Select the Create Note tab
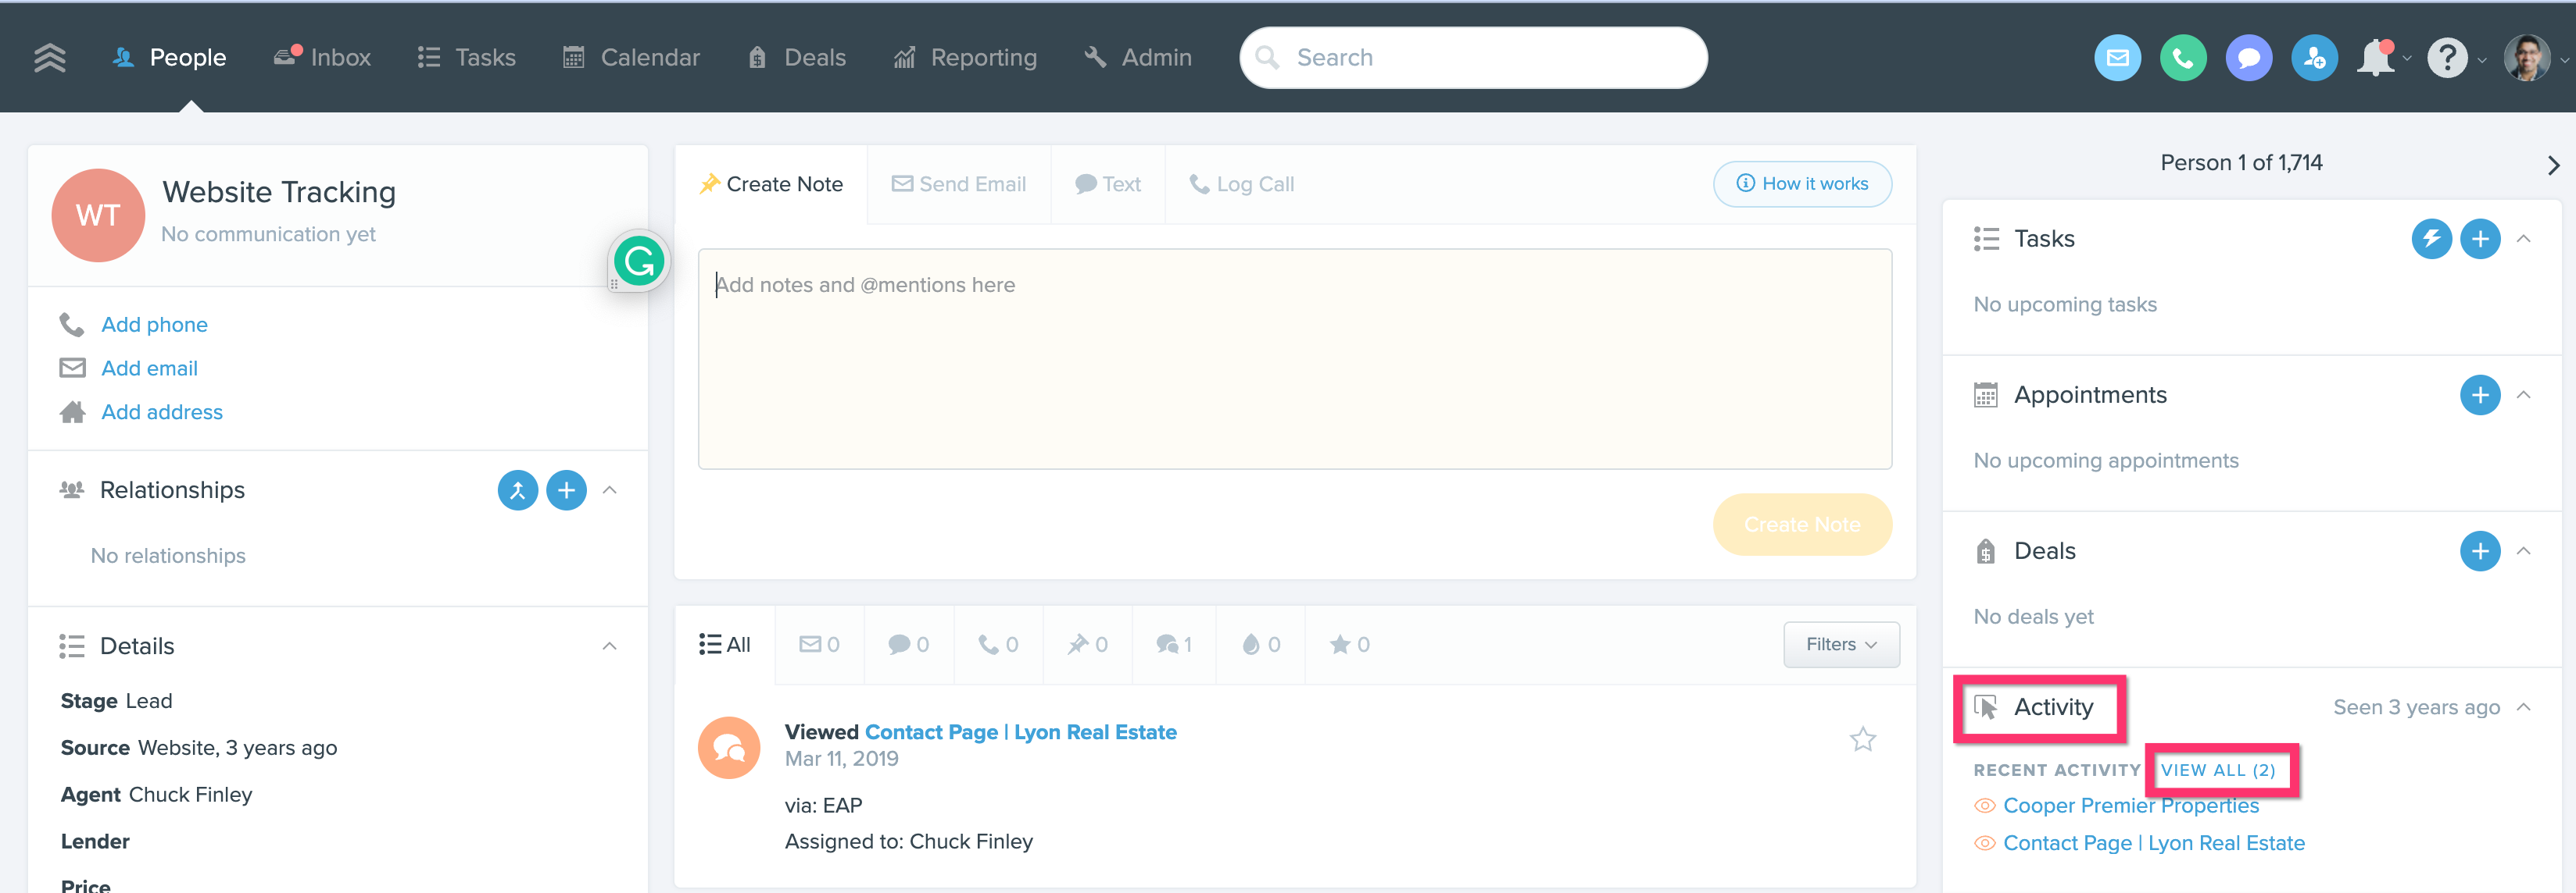 pos(771,183)
